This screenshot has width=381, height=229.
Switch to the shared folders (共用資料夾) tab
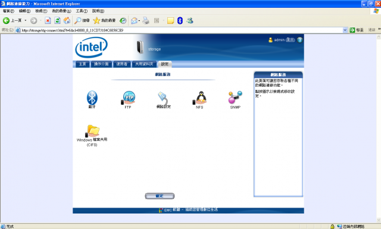144,64
